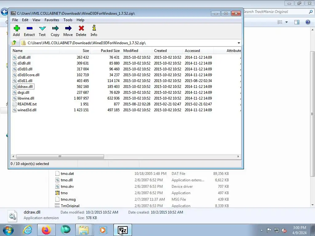Sort by the Modified column header
315x236 pixels.
[x=137, y=51]
